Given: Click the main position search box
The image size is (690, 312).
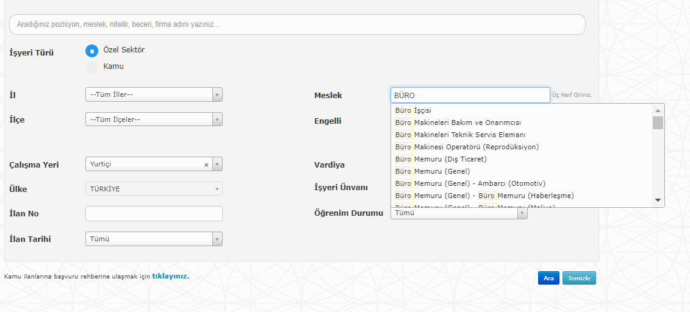Looking at the screenshot, I should (x=297, y=24).
